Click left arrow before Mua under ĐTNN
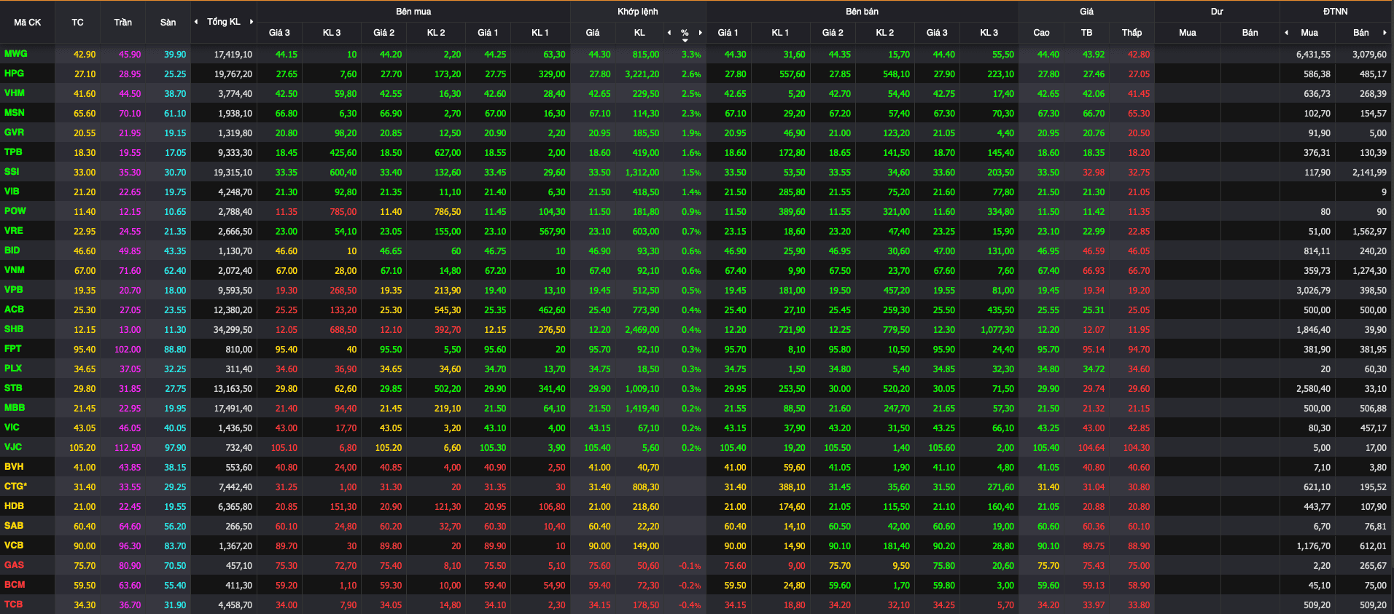The image size is (1394, 614). (1286, 32)
